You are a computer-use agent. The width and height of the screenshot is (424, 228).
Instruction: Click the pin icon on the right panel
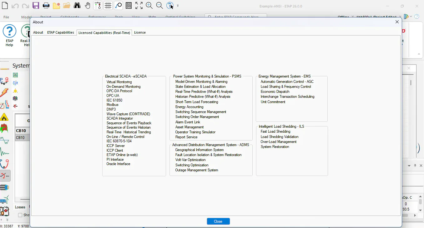pyautogui.click(x=415, y=166)
